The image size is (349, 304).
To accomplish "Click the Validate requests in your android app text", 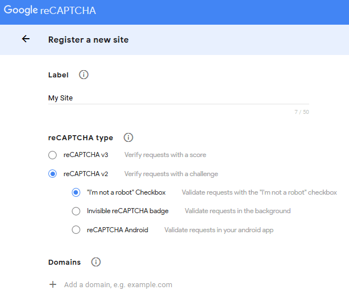I will click(219, 230).
